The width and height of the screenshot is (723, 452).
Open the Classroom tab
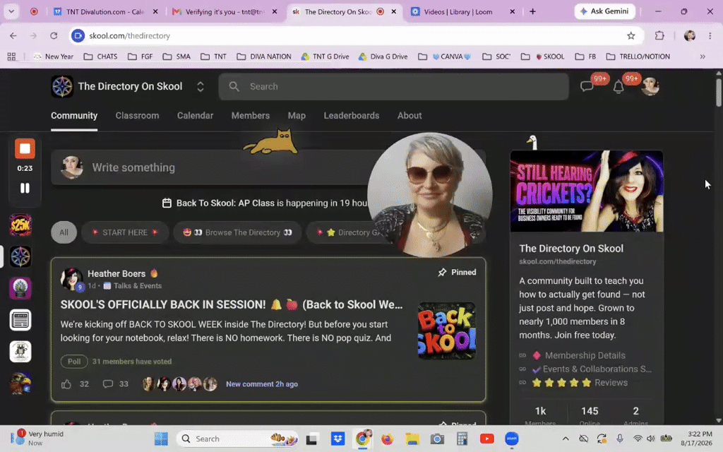click(137, 116)
